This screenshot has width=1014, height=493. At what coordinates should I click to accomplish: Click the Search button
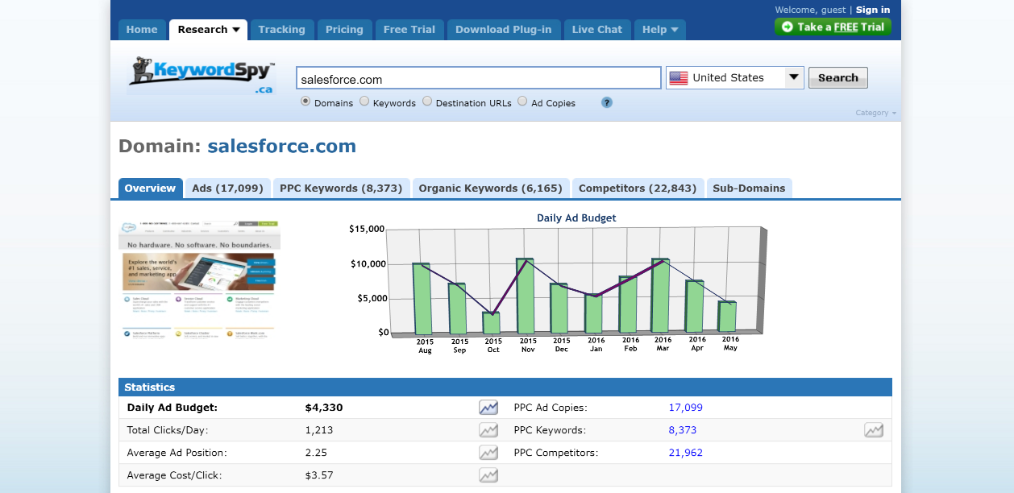coord(838,78)
